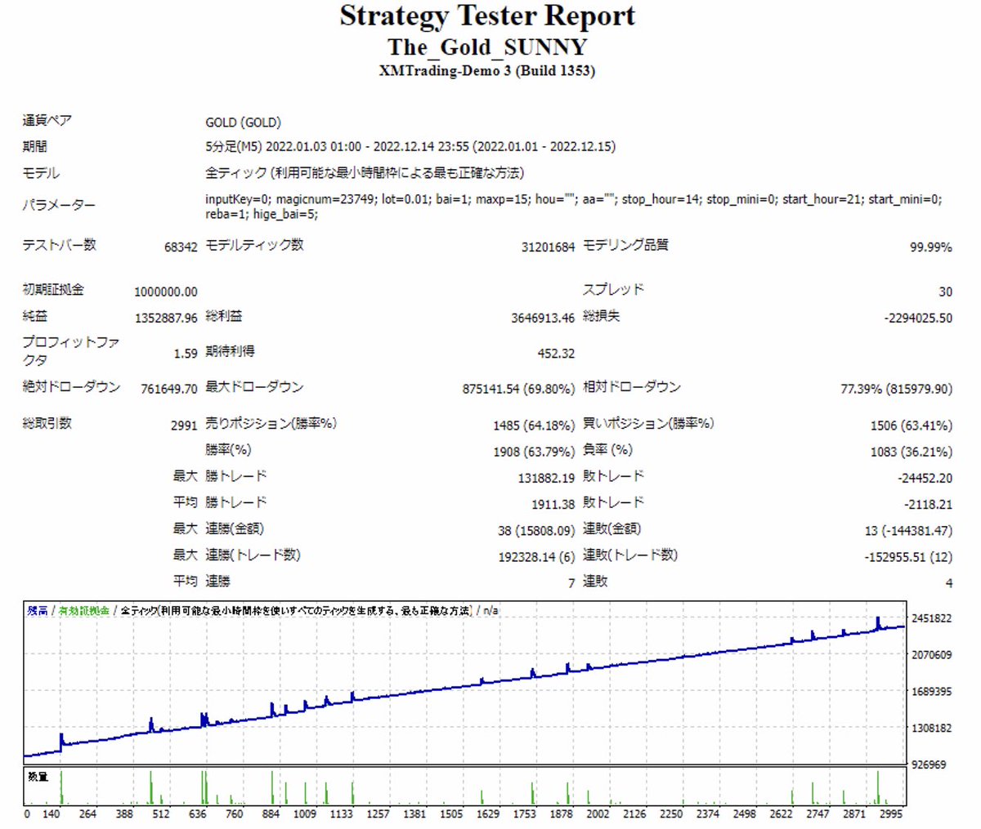This screenshot has height=829, width=981.
Task: Click consecutive losses 13 (-144381.47)
Action: (x=908, y=531)
